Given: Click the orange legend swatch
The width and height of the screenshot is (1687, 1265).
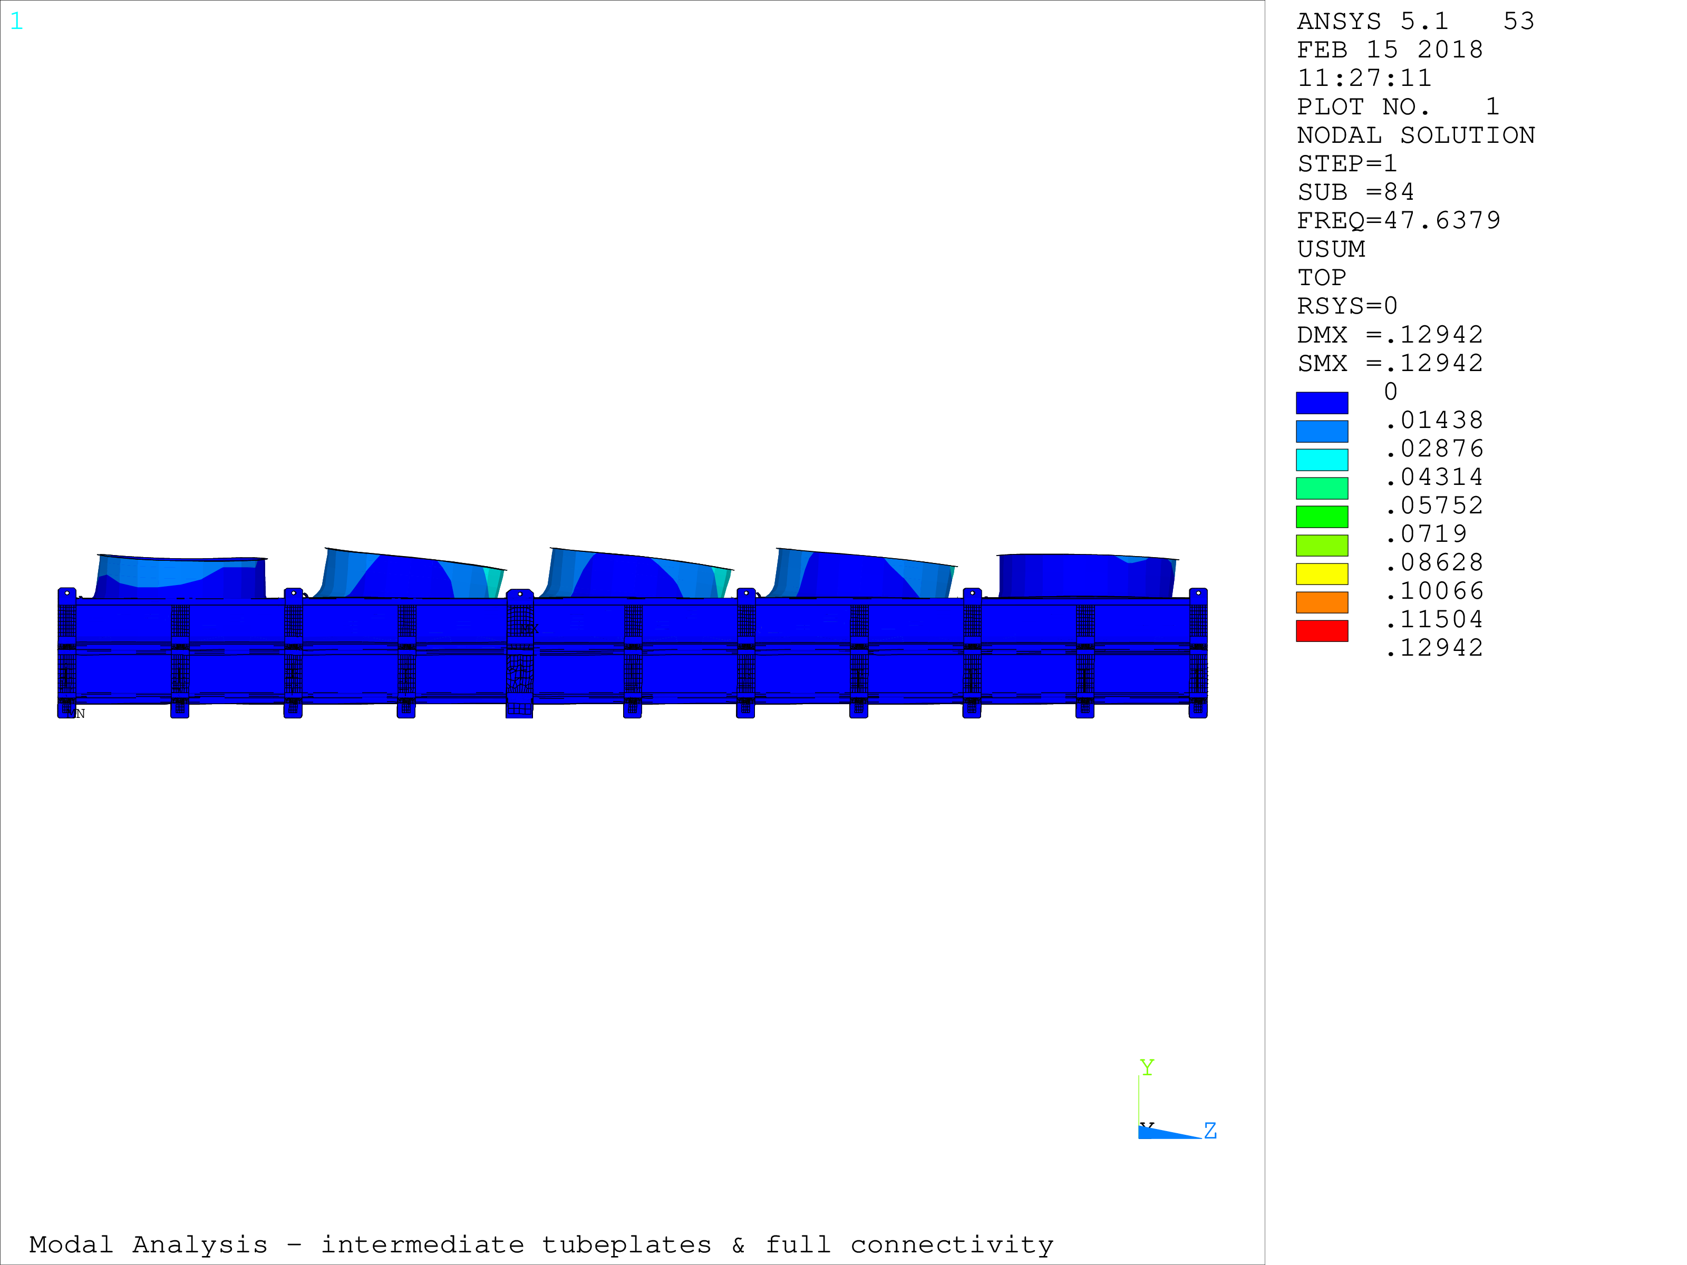Looking at the screenshot, I should point(1322,602).
